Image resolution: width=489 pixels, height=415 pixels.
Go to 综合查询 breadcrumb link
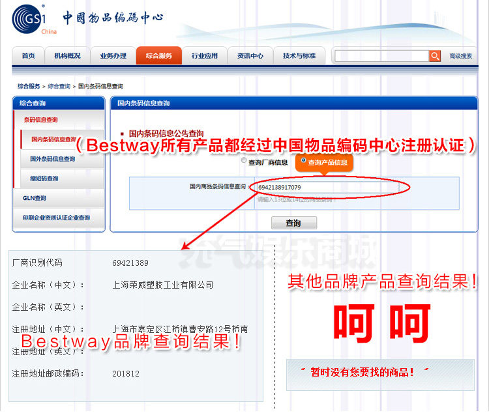pos(59,86)
